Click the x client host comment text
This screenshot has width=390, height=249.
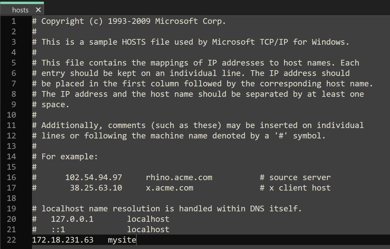[296, 188]
